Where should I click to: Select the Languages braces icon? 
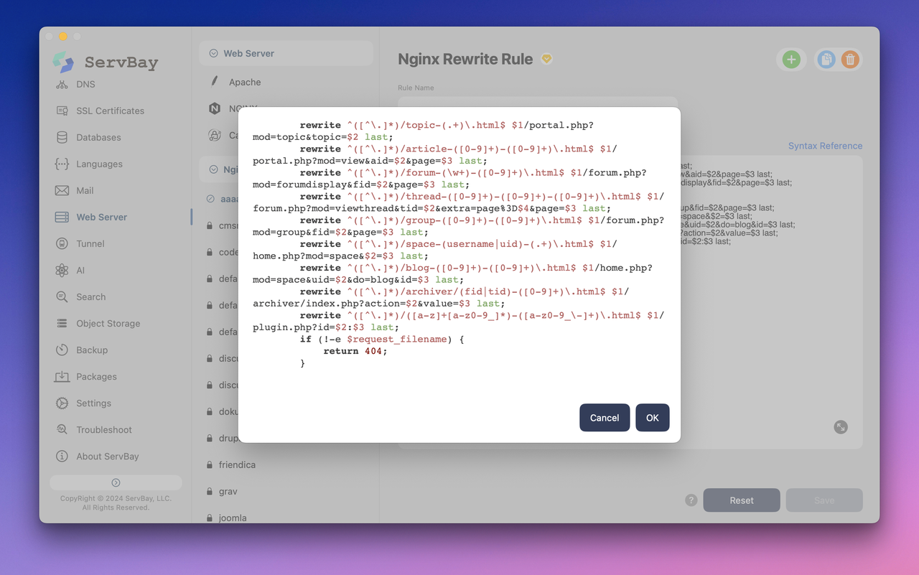62,164
